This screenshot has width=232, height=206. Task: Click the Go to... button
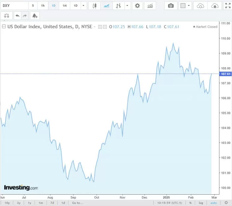coord(77,203)
